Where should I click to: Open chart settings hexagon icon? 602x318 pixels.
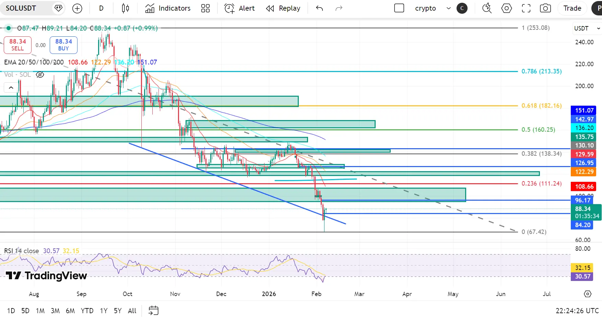(507, 8)
